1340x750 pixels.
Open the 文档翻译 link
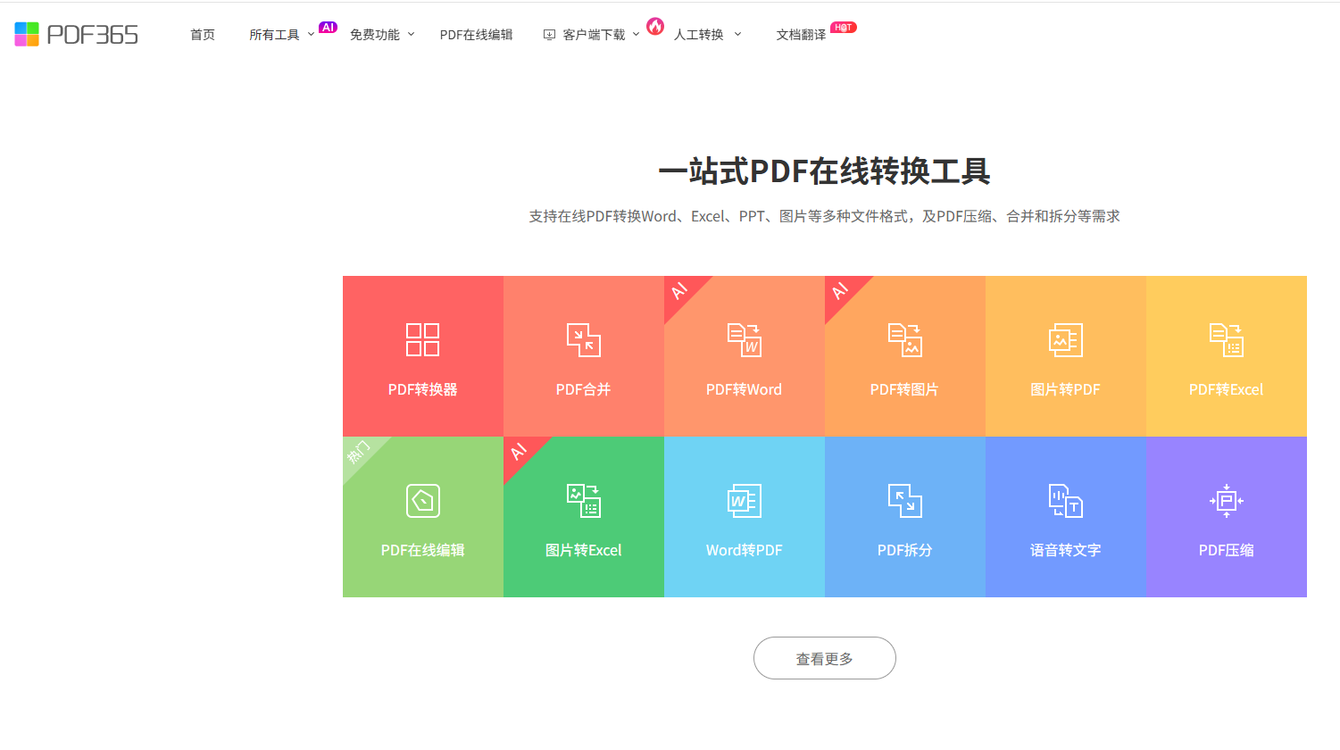801,35
